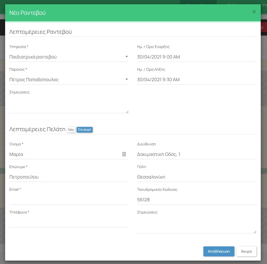Click the Όνομα field containing Μαρία

69,154
